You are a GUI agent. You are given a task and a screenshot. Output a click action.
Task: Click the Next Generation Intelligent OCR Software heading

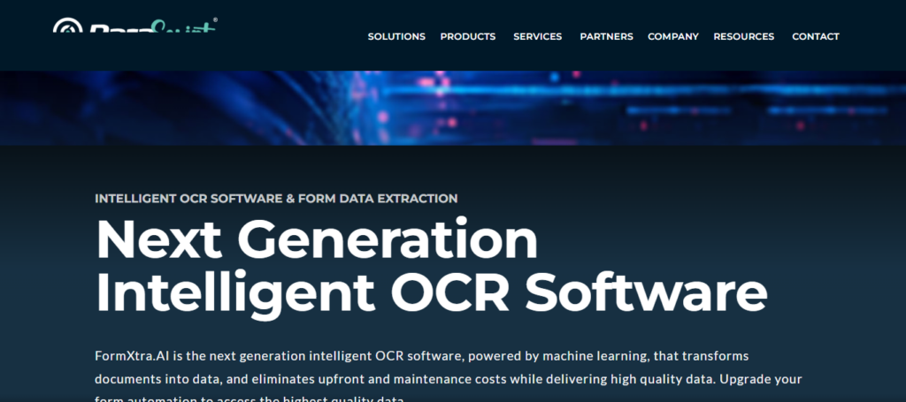pos(431,267)
